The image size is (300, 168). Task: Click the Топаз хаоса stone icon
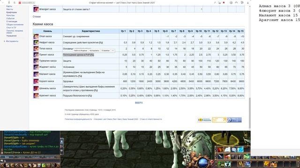(x=36, y=49)
